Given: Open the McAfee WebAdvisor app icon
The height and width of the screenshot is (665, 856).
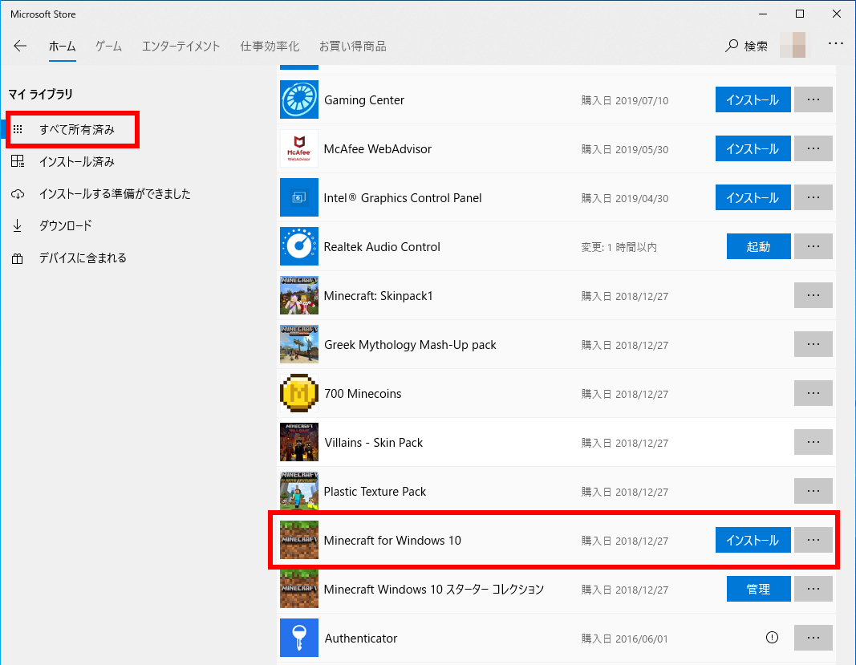Looking at the screenshot, I should tap(299, 148).
